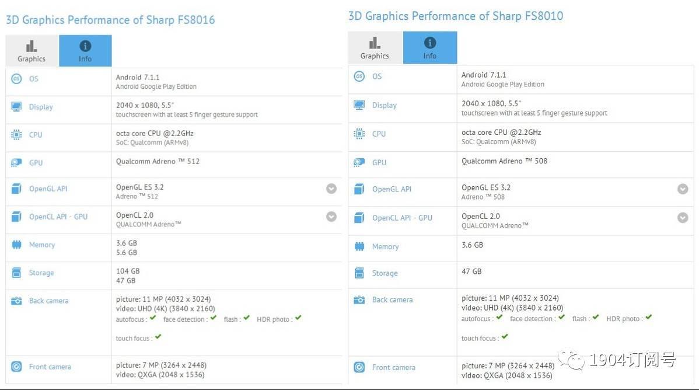Click the GPU icon in FS8010 panel

359,162
